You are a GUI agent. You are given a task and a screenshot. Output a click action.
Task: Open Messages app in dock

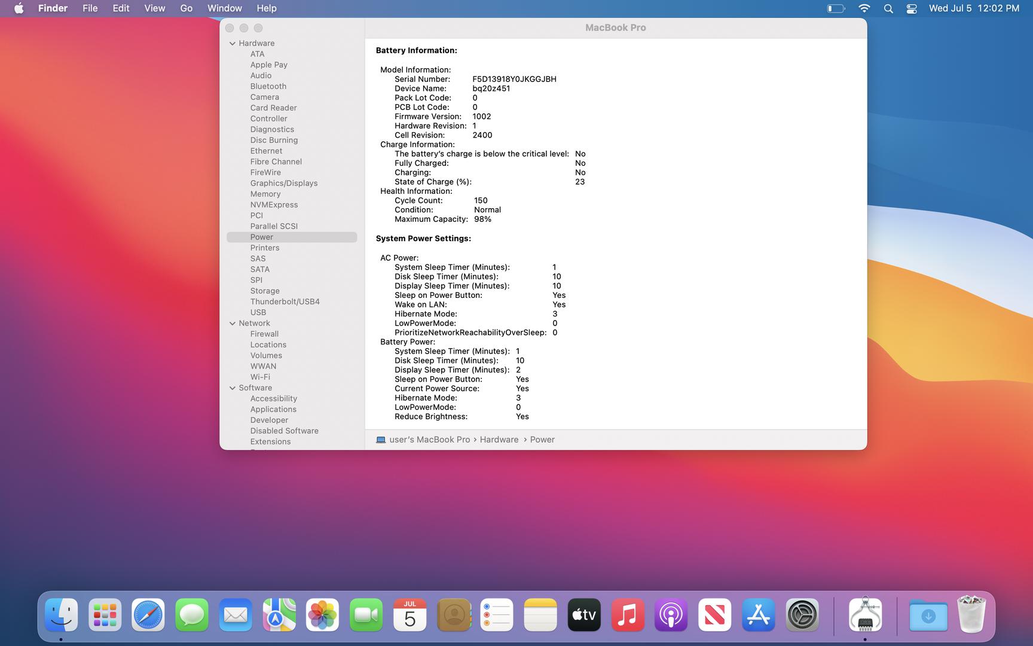(x=192, y=614)
